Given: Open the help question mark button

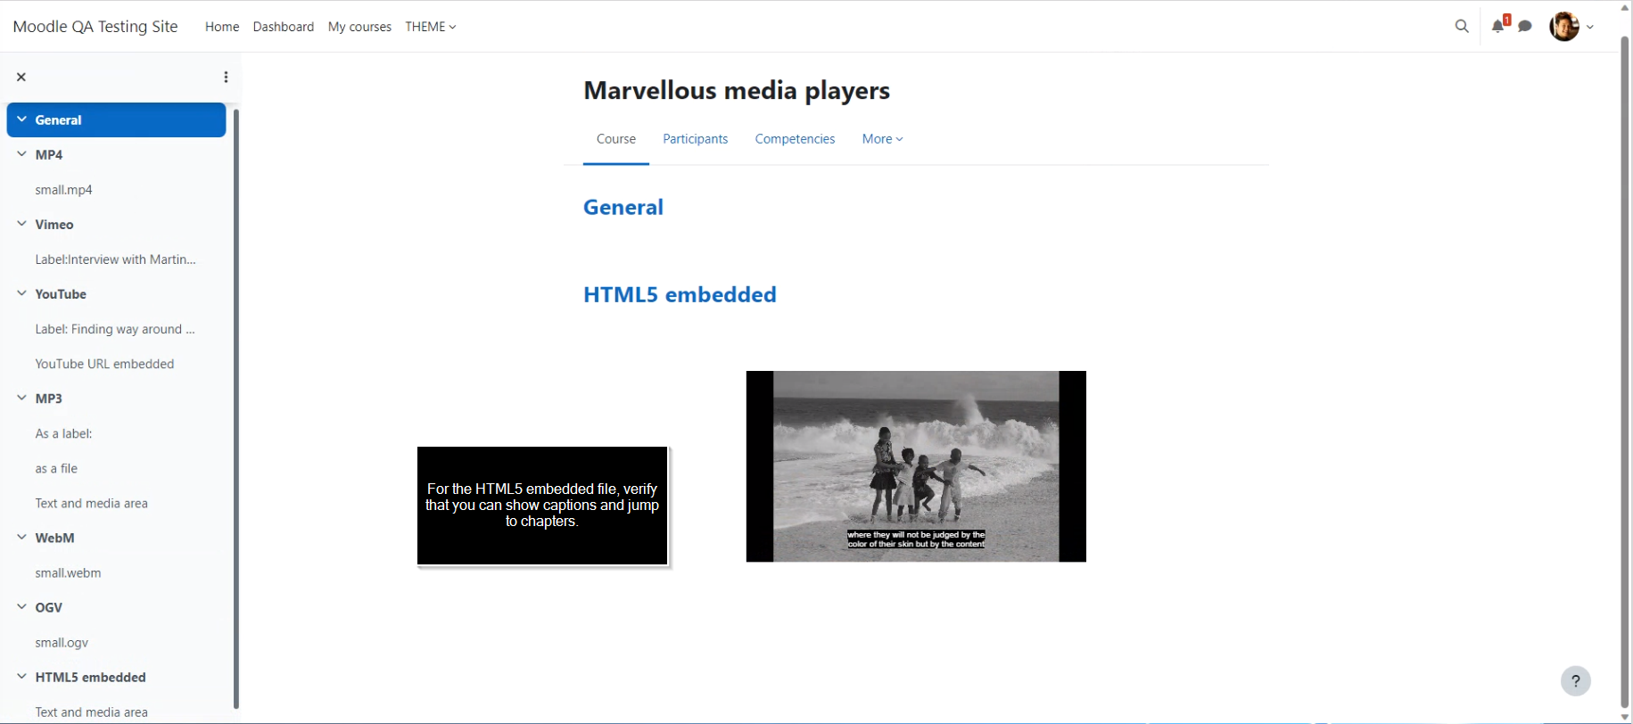Looking at the screenshot, I should [1576, 681].
